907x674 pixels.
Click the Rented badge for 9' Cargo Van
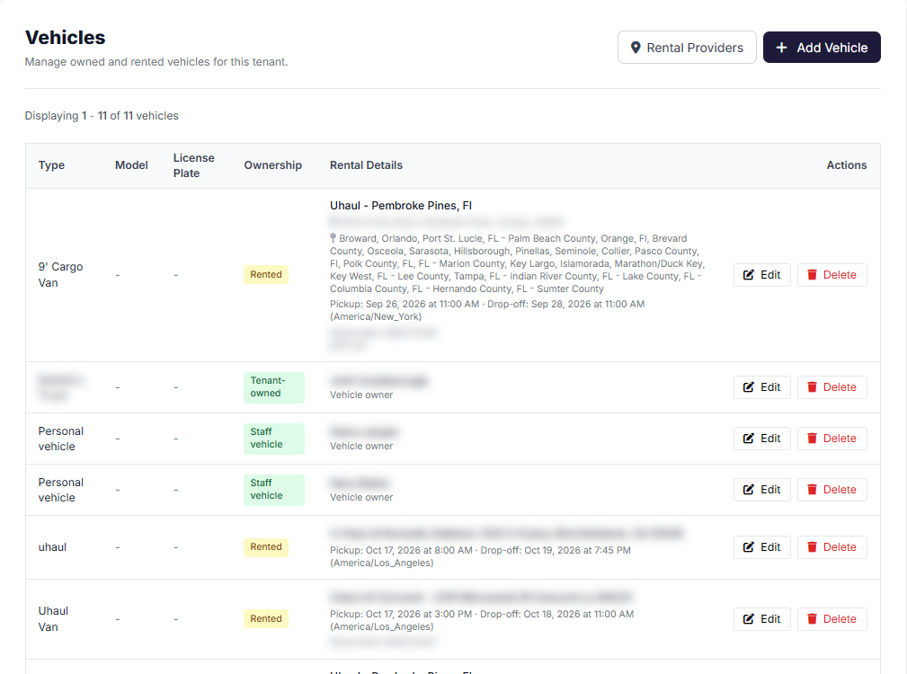(266, 275)
